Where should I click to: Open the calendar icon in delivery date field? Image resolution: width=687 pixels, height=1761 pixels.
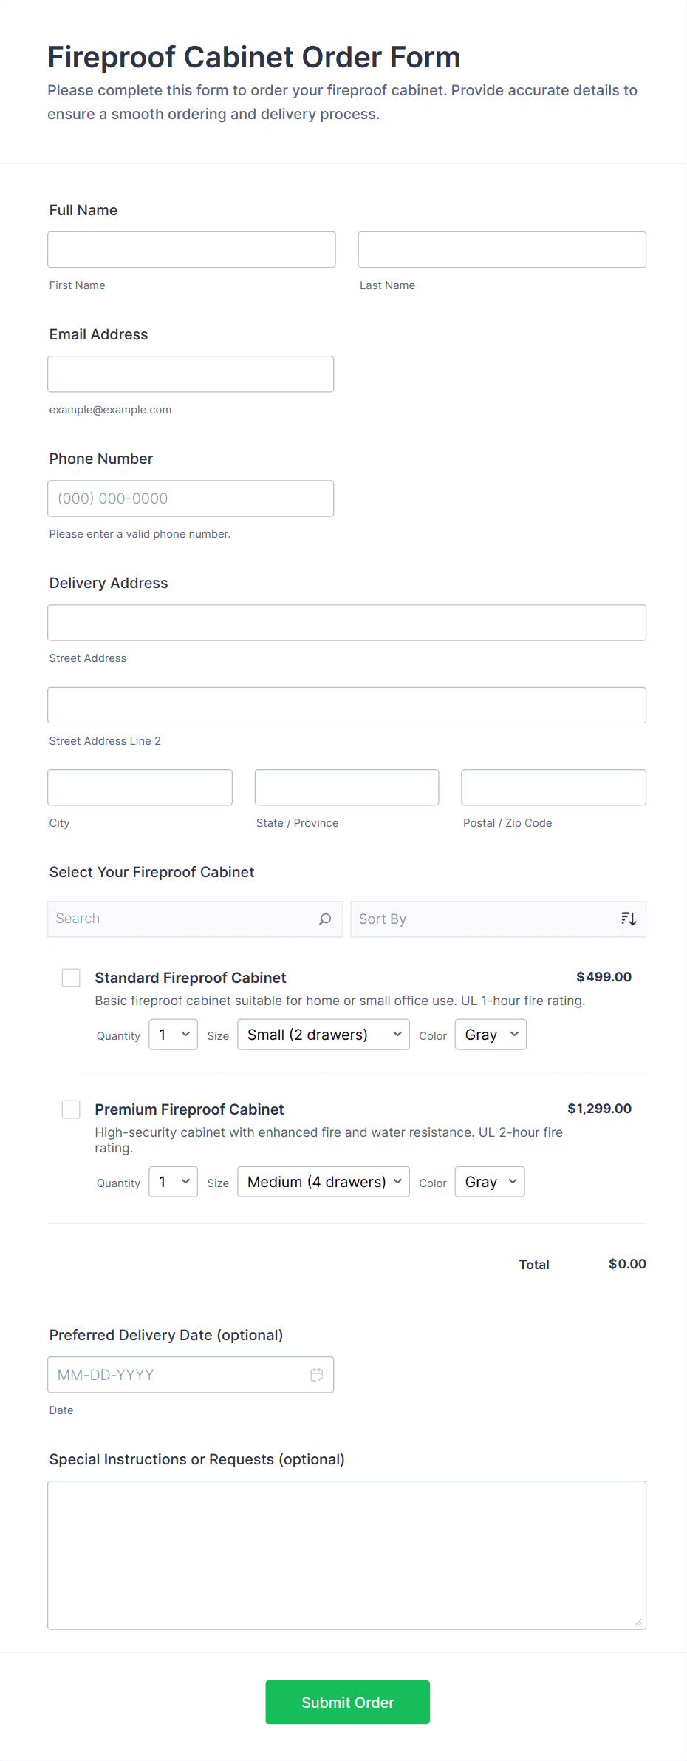317,1374
